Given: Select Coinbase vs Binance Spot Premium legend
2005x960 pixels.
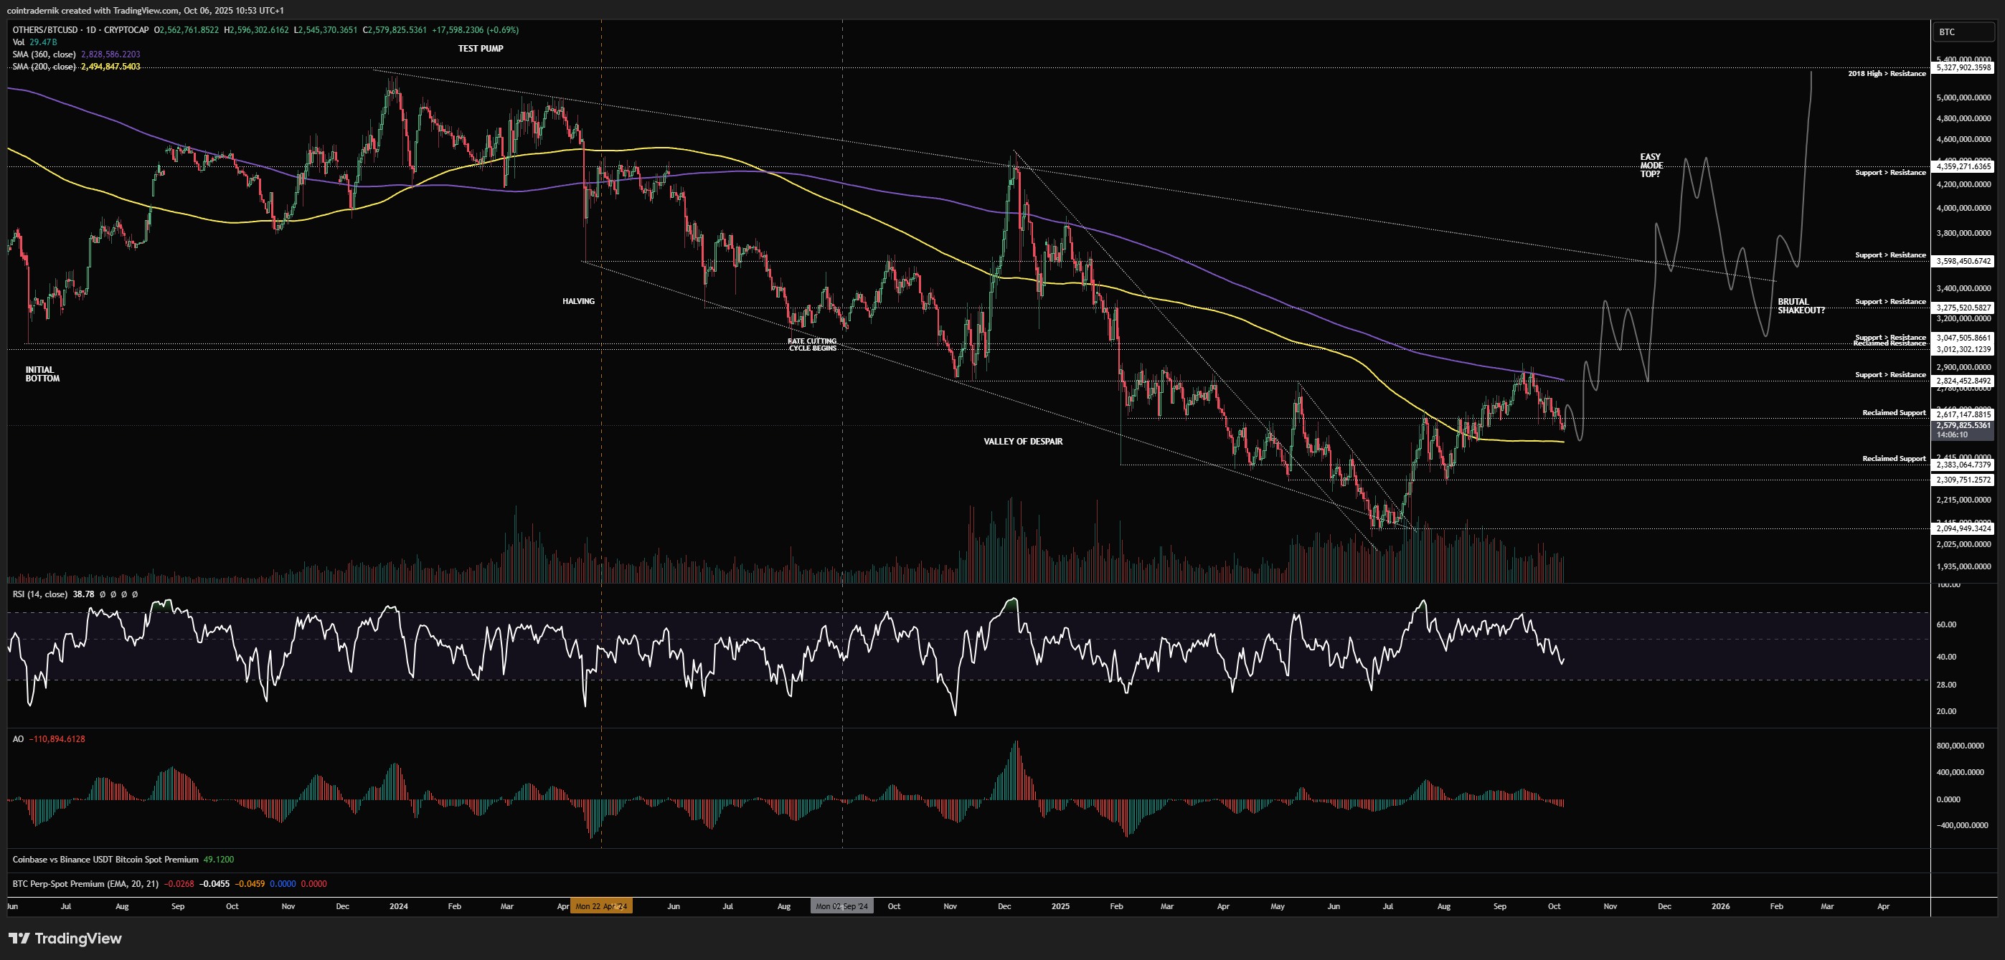Looking at the screenshot, I should (x=105, y=860).
